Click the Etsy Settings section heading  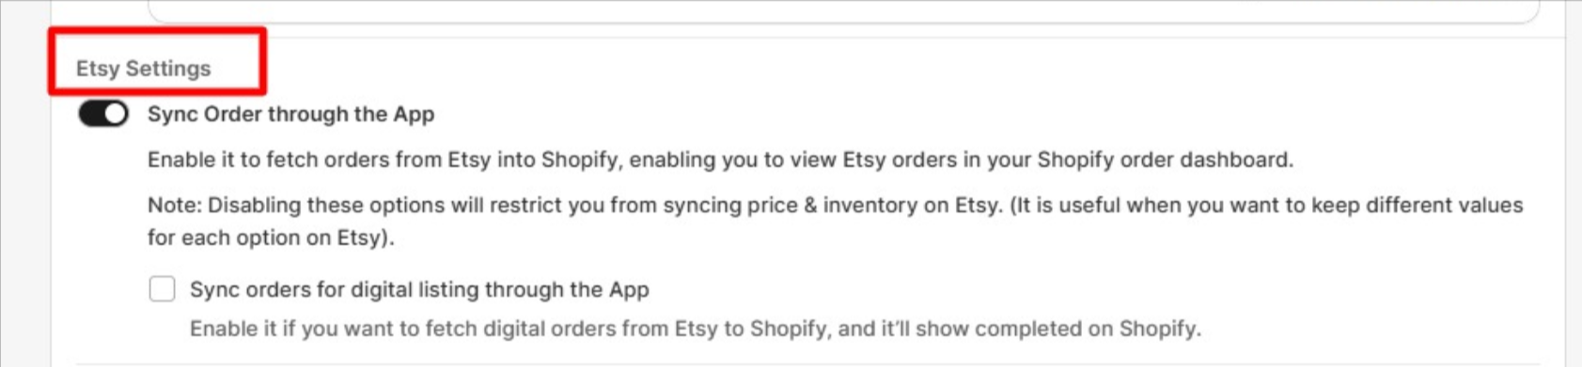[x=144, y=69]
